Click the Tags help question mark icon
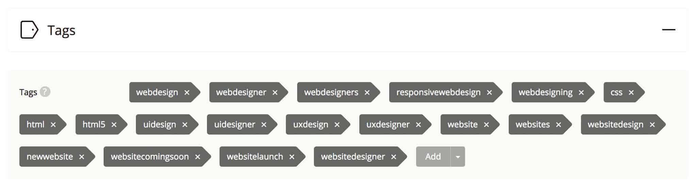The width and height of the screenshot is (697, 186). pyautogui.click(x=45, y=92)
